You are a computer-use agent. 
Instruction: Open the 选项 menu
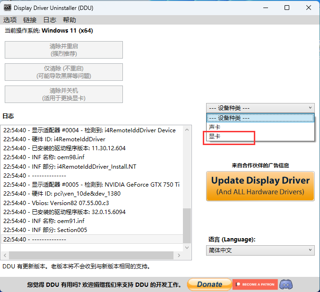tap(10, 20)
